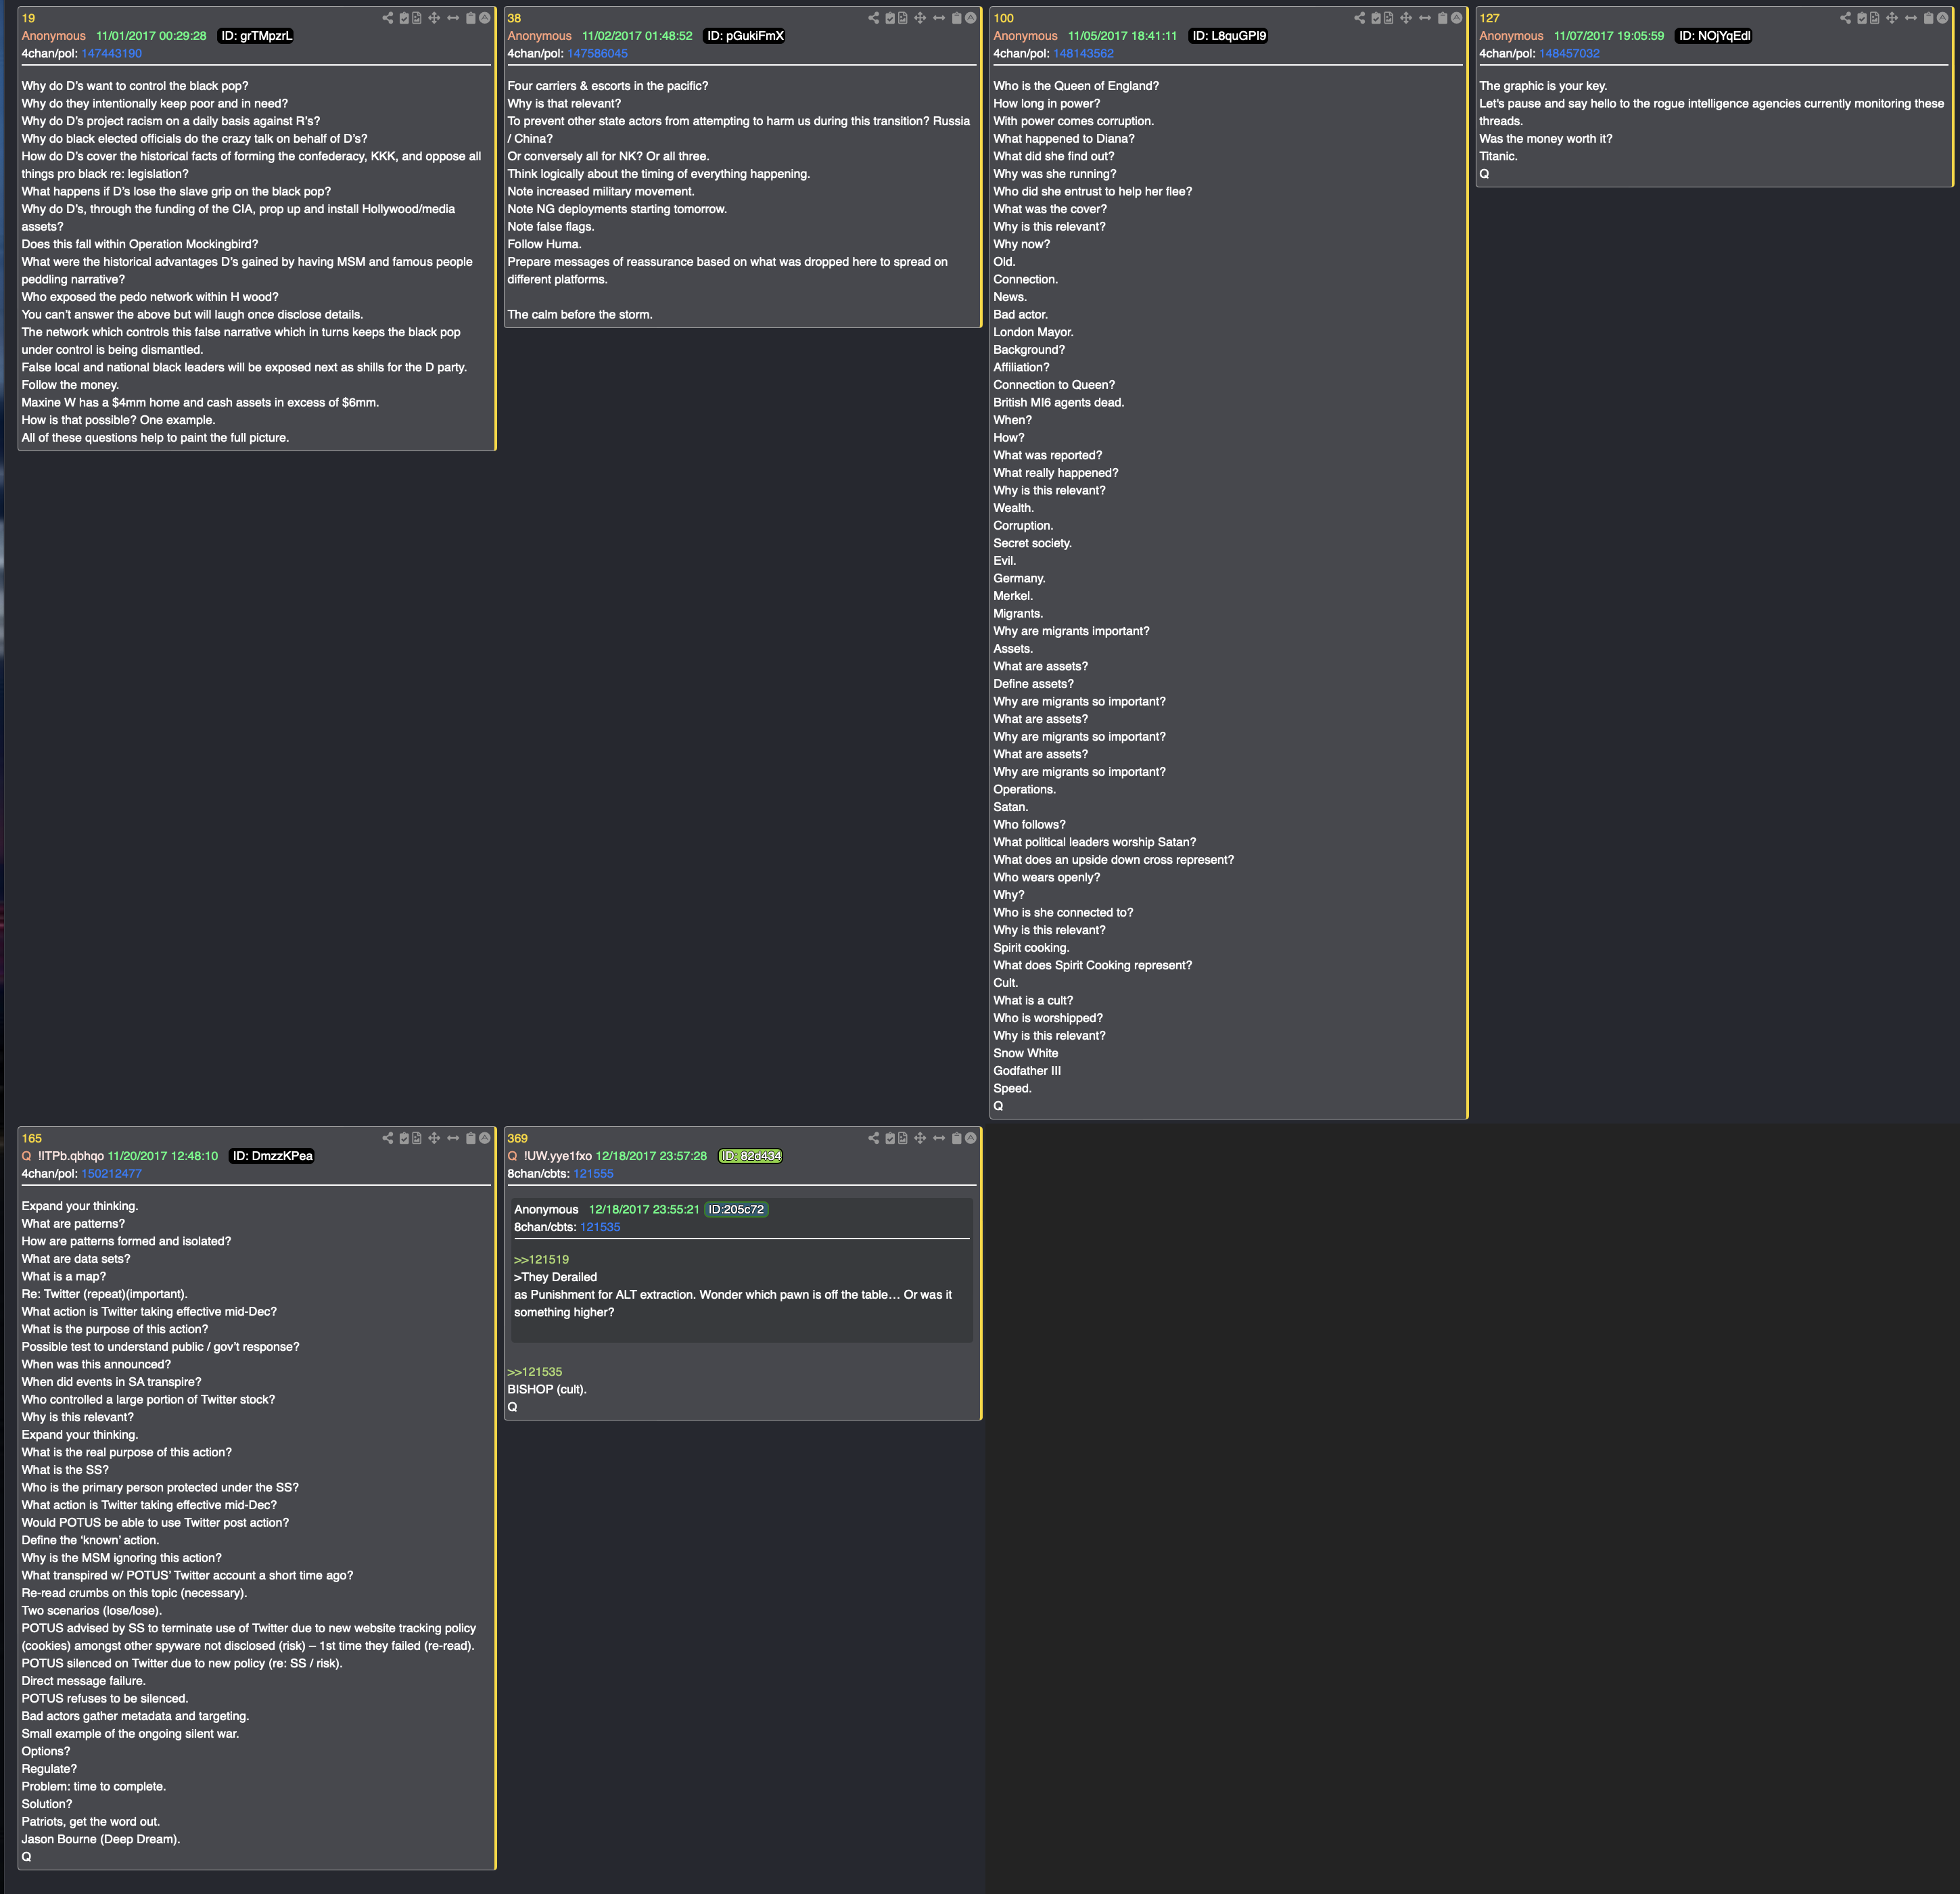The image size is (1960, 1894).
Task: Click the four-arrow move icon on post 100
Action: [x=1406, y=18]
